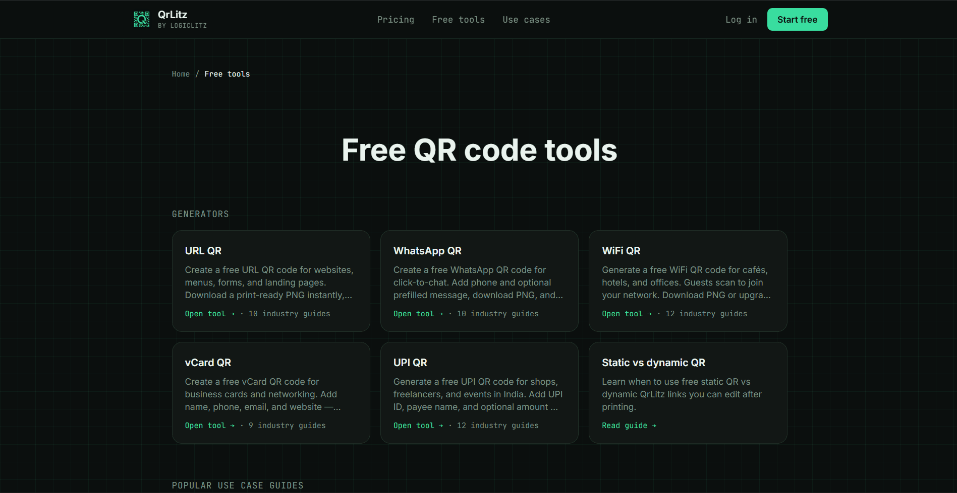Open tool link in vCard QR card
This screenshot has height=493, width=957.
click(x=210, y=426)
